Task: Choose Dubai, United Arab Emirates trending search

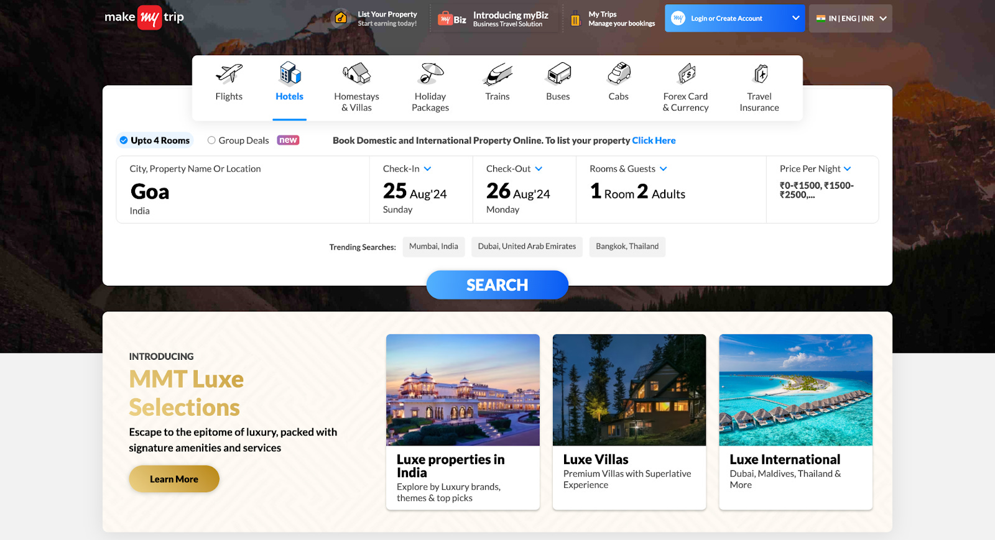Action: click(527, 247)
